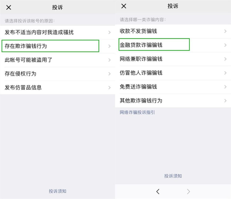231x199 pixels.
Task: Select 其他欺诈骗钱行为 option
Action: [141, 100]
